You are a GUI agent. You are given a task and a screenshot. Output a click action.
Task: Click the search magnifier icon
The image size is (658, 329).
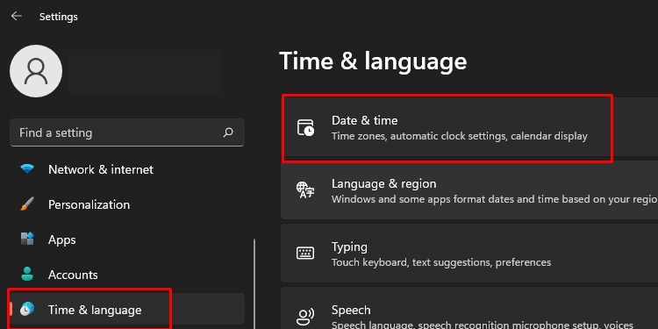(x=228, y=132)
